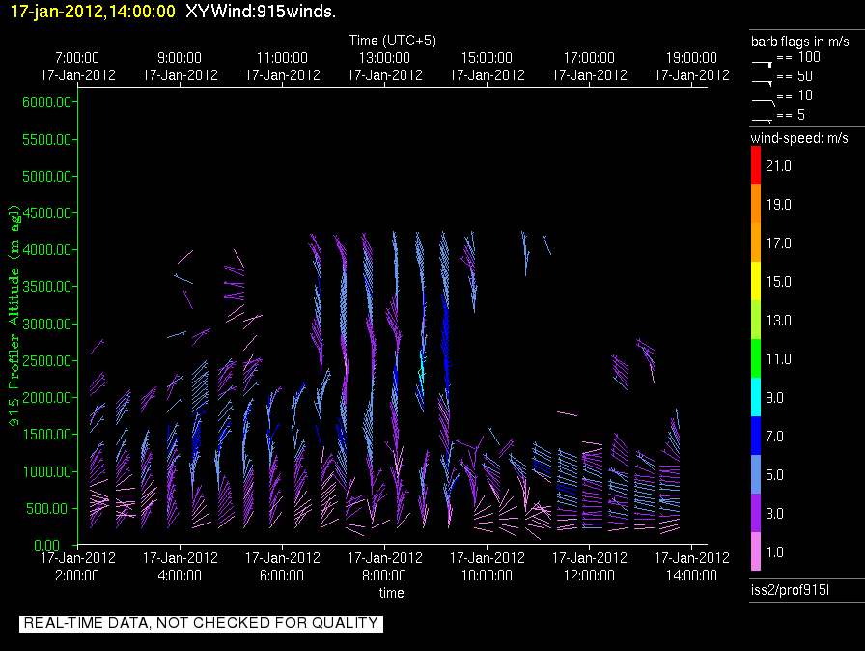Click the 'wind-speed: m/s' legend label
This screenshot has height=651, width=865.
tap(799, 138)
